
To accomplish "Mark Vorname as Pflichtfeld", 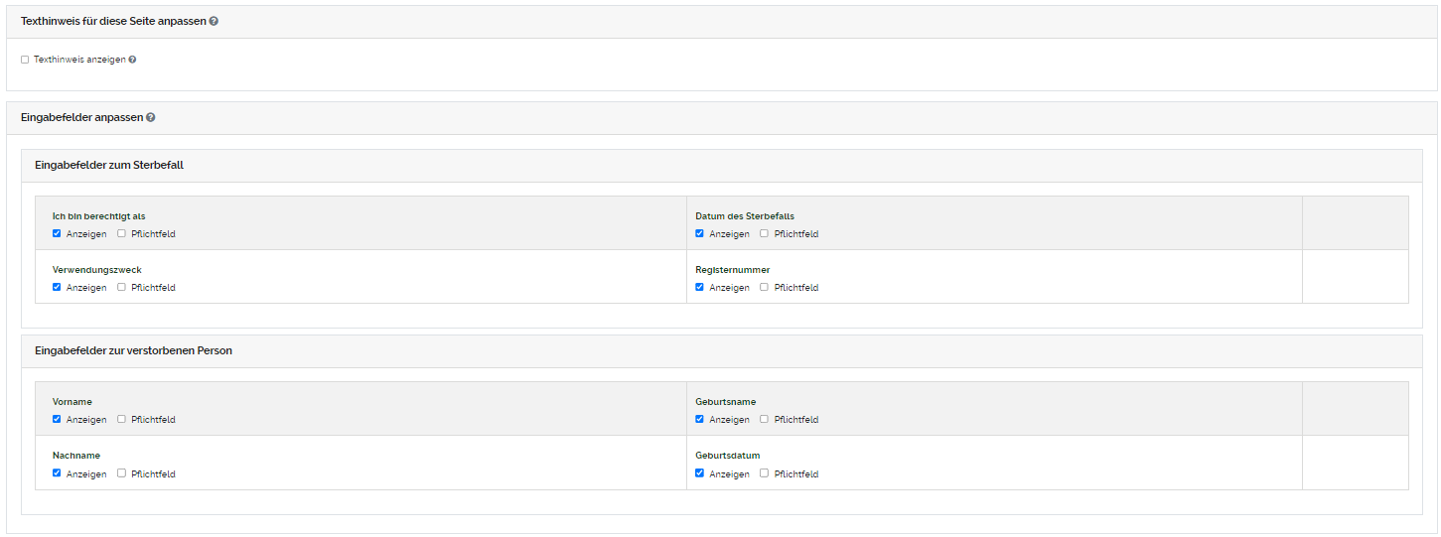I will click(121, 419).
